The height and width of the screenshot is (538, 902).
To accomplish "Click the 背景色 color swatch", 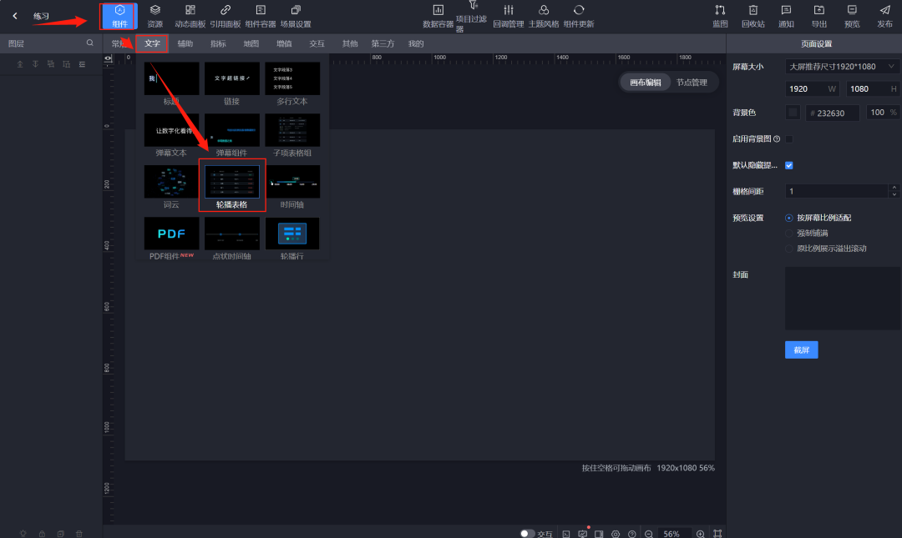I will [x=793, y=113].
